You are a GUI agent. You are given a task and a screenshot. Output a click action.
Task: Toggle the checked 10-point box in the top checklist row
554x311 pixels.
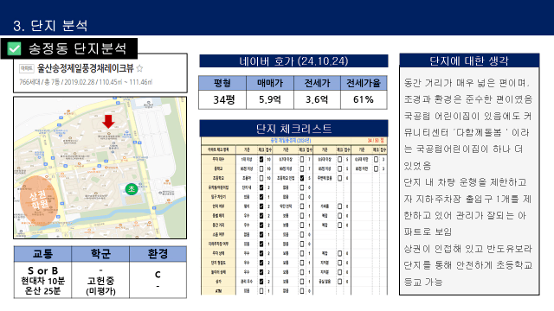tap(261, 159)
